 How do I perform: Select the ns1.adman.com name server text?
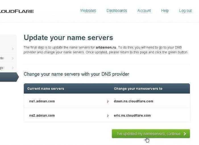coord(42,101)
